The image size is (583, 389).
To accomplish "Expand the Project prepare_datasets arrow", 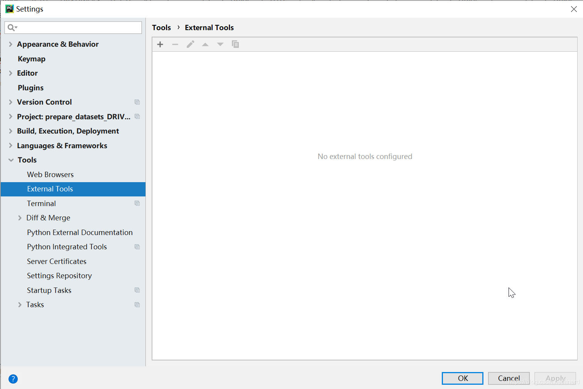I will (x=10, y=117).
